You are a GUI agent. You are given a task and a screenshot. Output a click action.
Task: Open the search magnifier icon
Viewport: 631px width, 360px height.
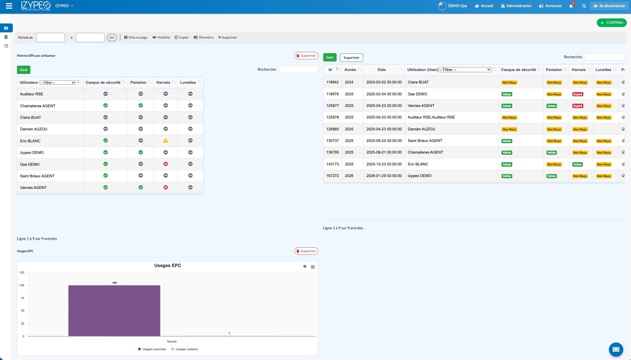coord(584,6)
